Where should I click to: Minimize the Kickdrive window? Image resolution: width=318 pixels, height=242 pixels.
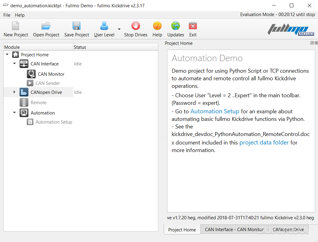click(x=274, y=5)
